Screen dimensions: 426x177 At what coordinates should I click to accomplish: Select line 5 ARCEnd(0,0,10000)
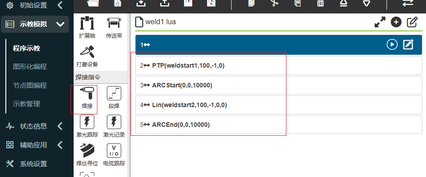[x=279, y=125]
